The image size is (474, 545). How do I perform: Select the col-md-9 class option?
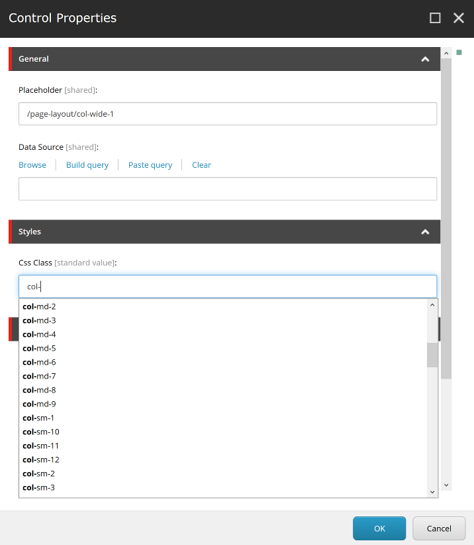pos(223,404)
